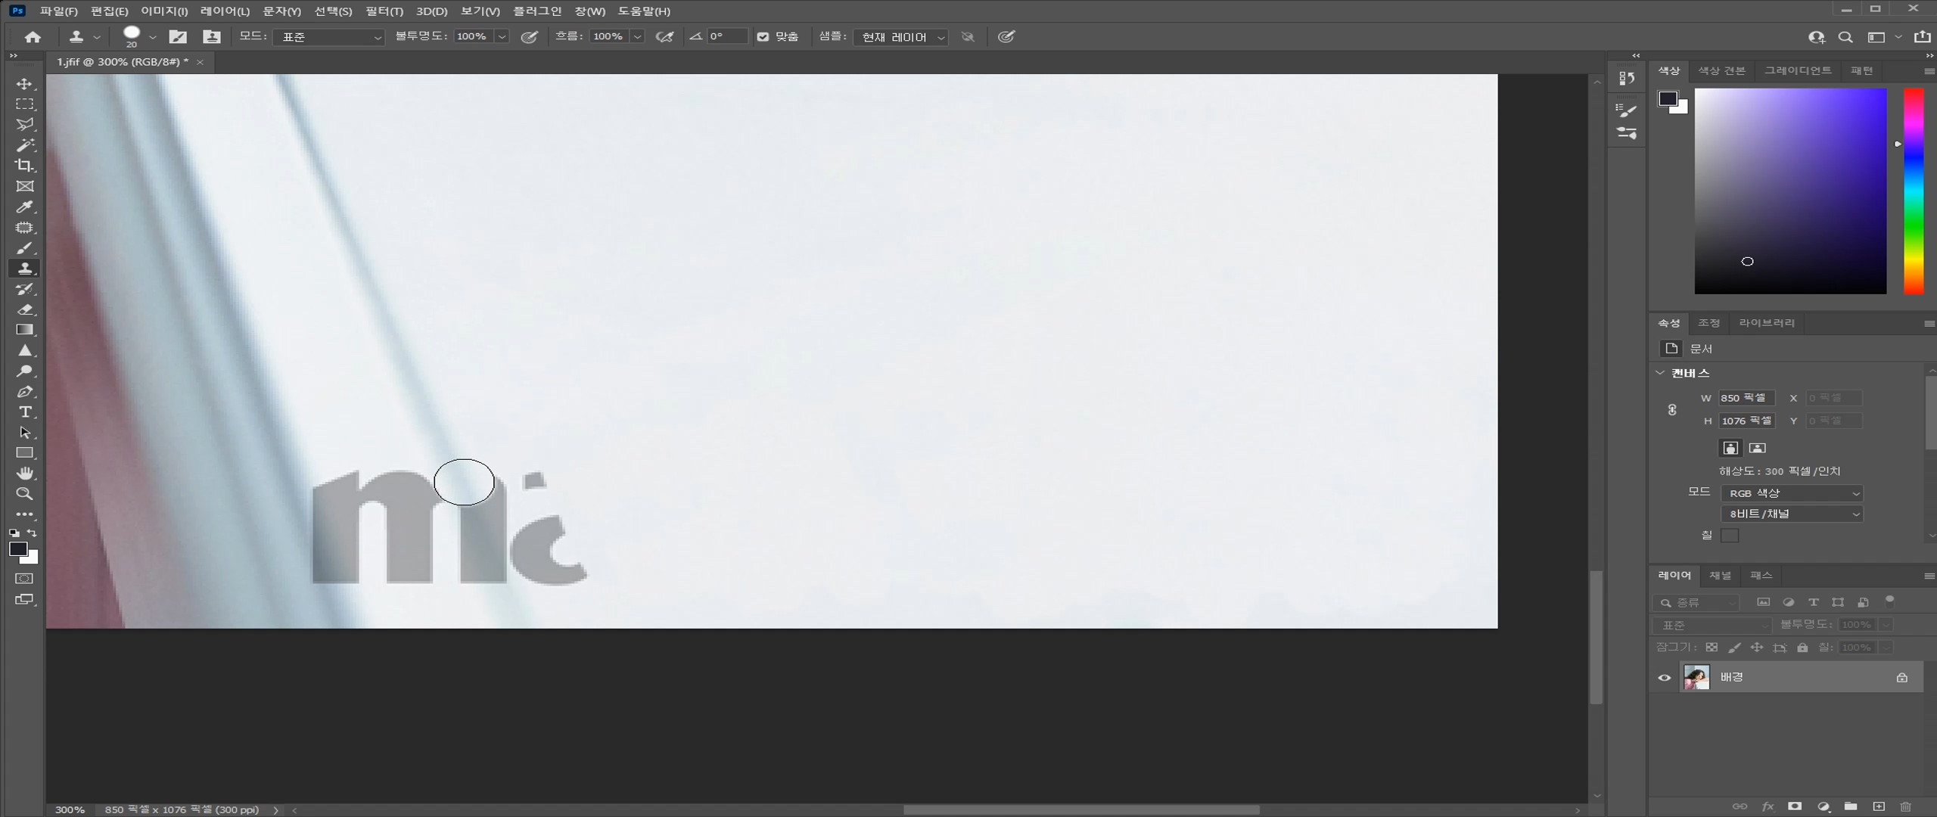Open the 필터(T) menu
This screenshot has width=1937, height=817.
[384, 11]
